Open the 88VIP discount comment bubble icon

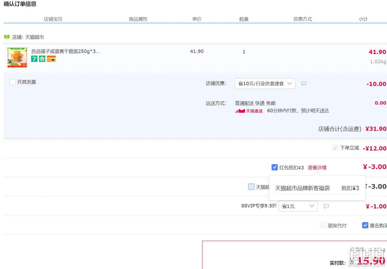(326, 206)
